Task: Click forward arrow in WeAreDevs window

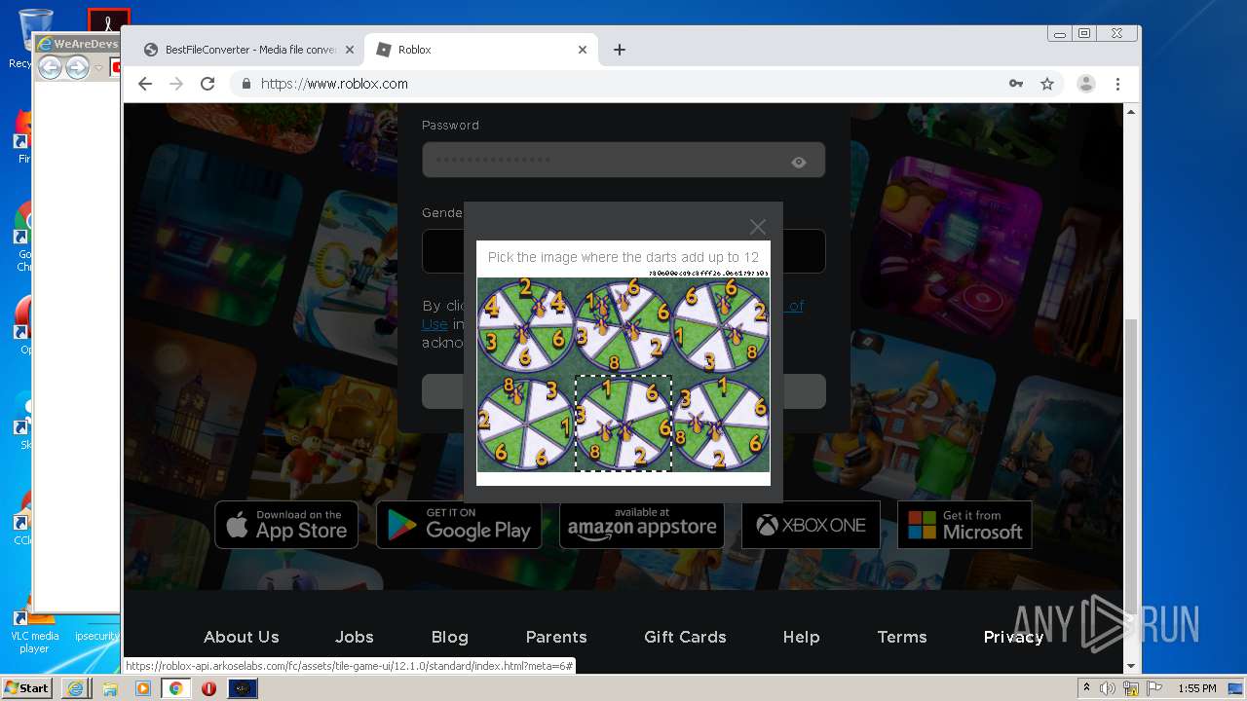Action: point(77,67)
